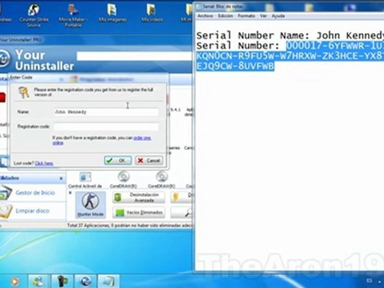Follow the order one online link

point(142,138)
